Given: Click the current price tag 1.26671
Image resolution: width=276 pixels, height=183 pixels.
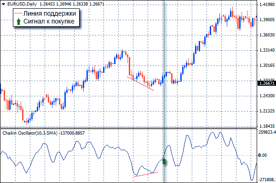Looking at the screenshot, I should [267, 83].
